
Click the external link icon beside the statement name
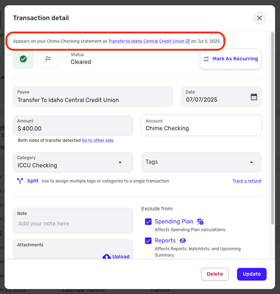point(187,41)
